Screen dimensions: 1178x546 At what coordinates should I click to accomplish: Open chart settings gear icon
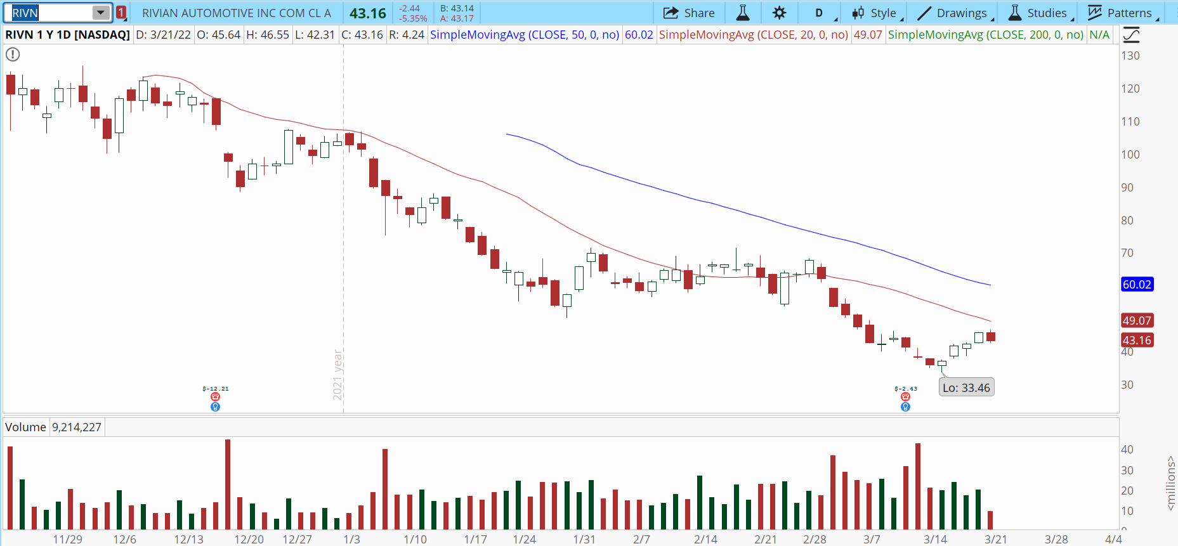pyautogui.click(x=779, y=13)
